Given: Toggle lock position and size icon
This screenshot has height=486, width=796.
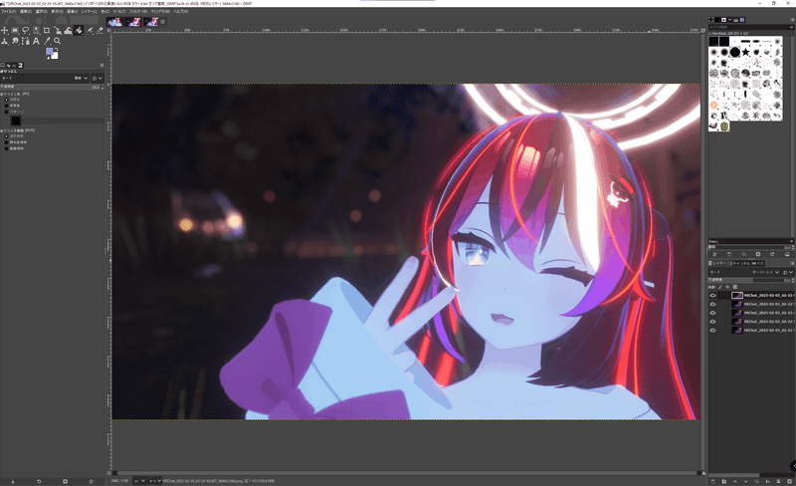Looking at the screenshot, I should click(727, 287).
